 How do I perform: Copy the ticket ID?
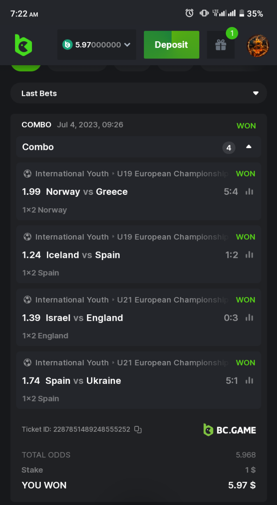point(138,430)
